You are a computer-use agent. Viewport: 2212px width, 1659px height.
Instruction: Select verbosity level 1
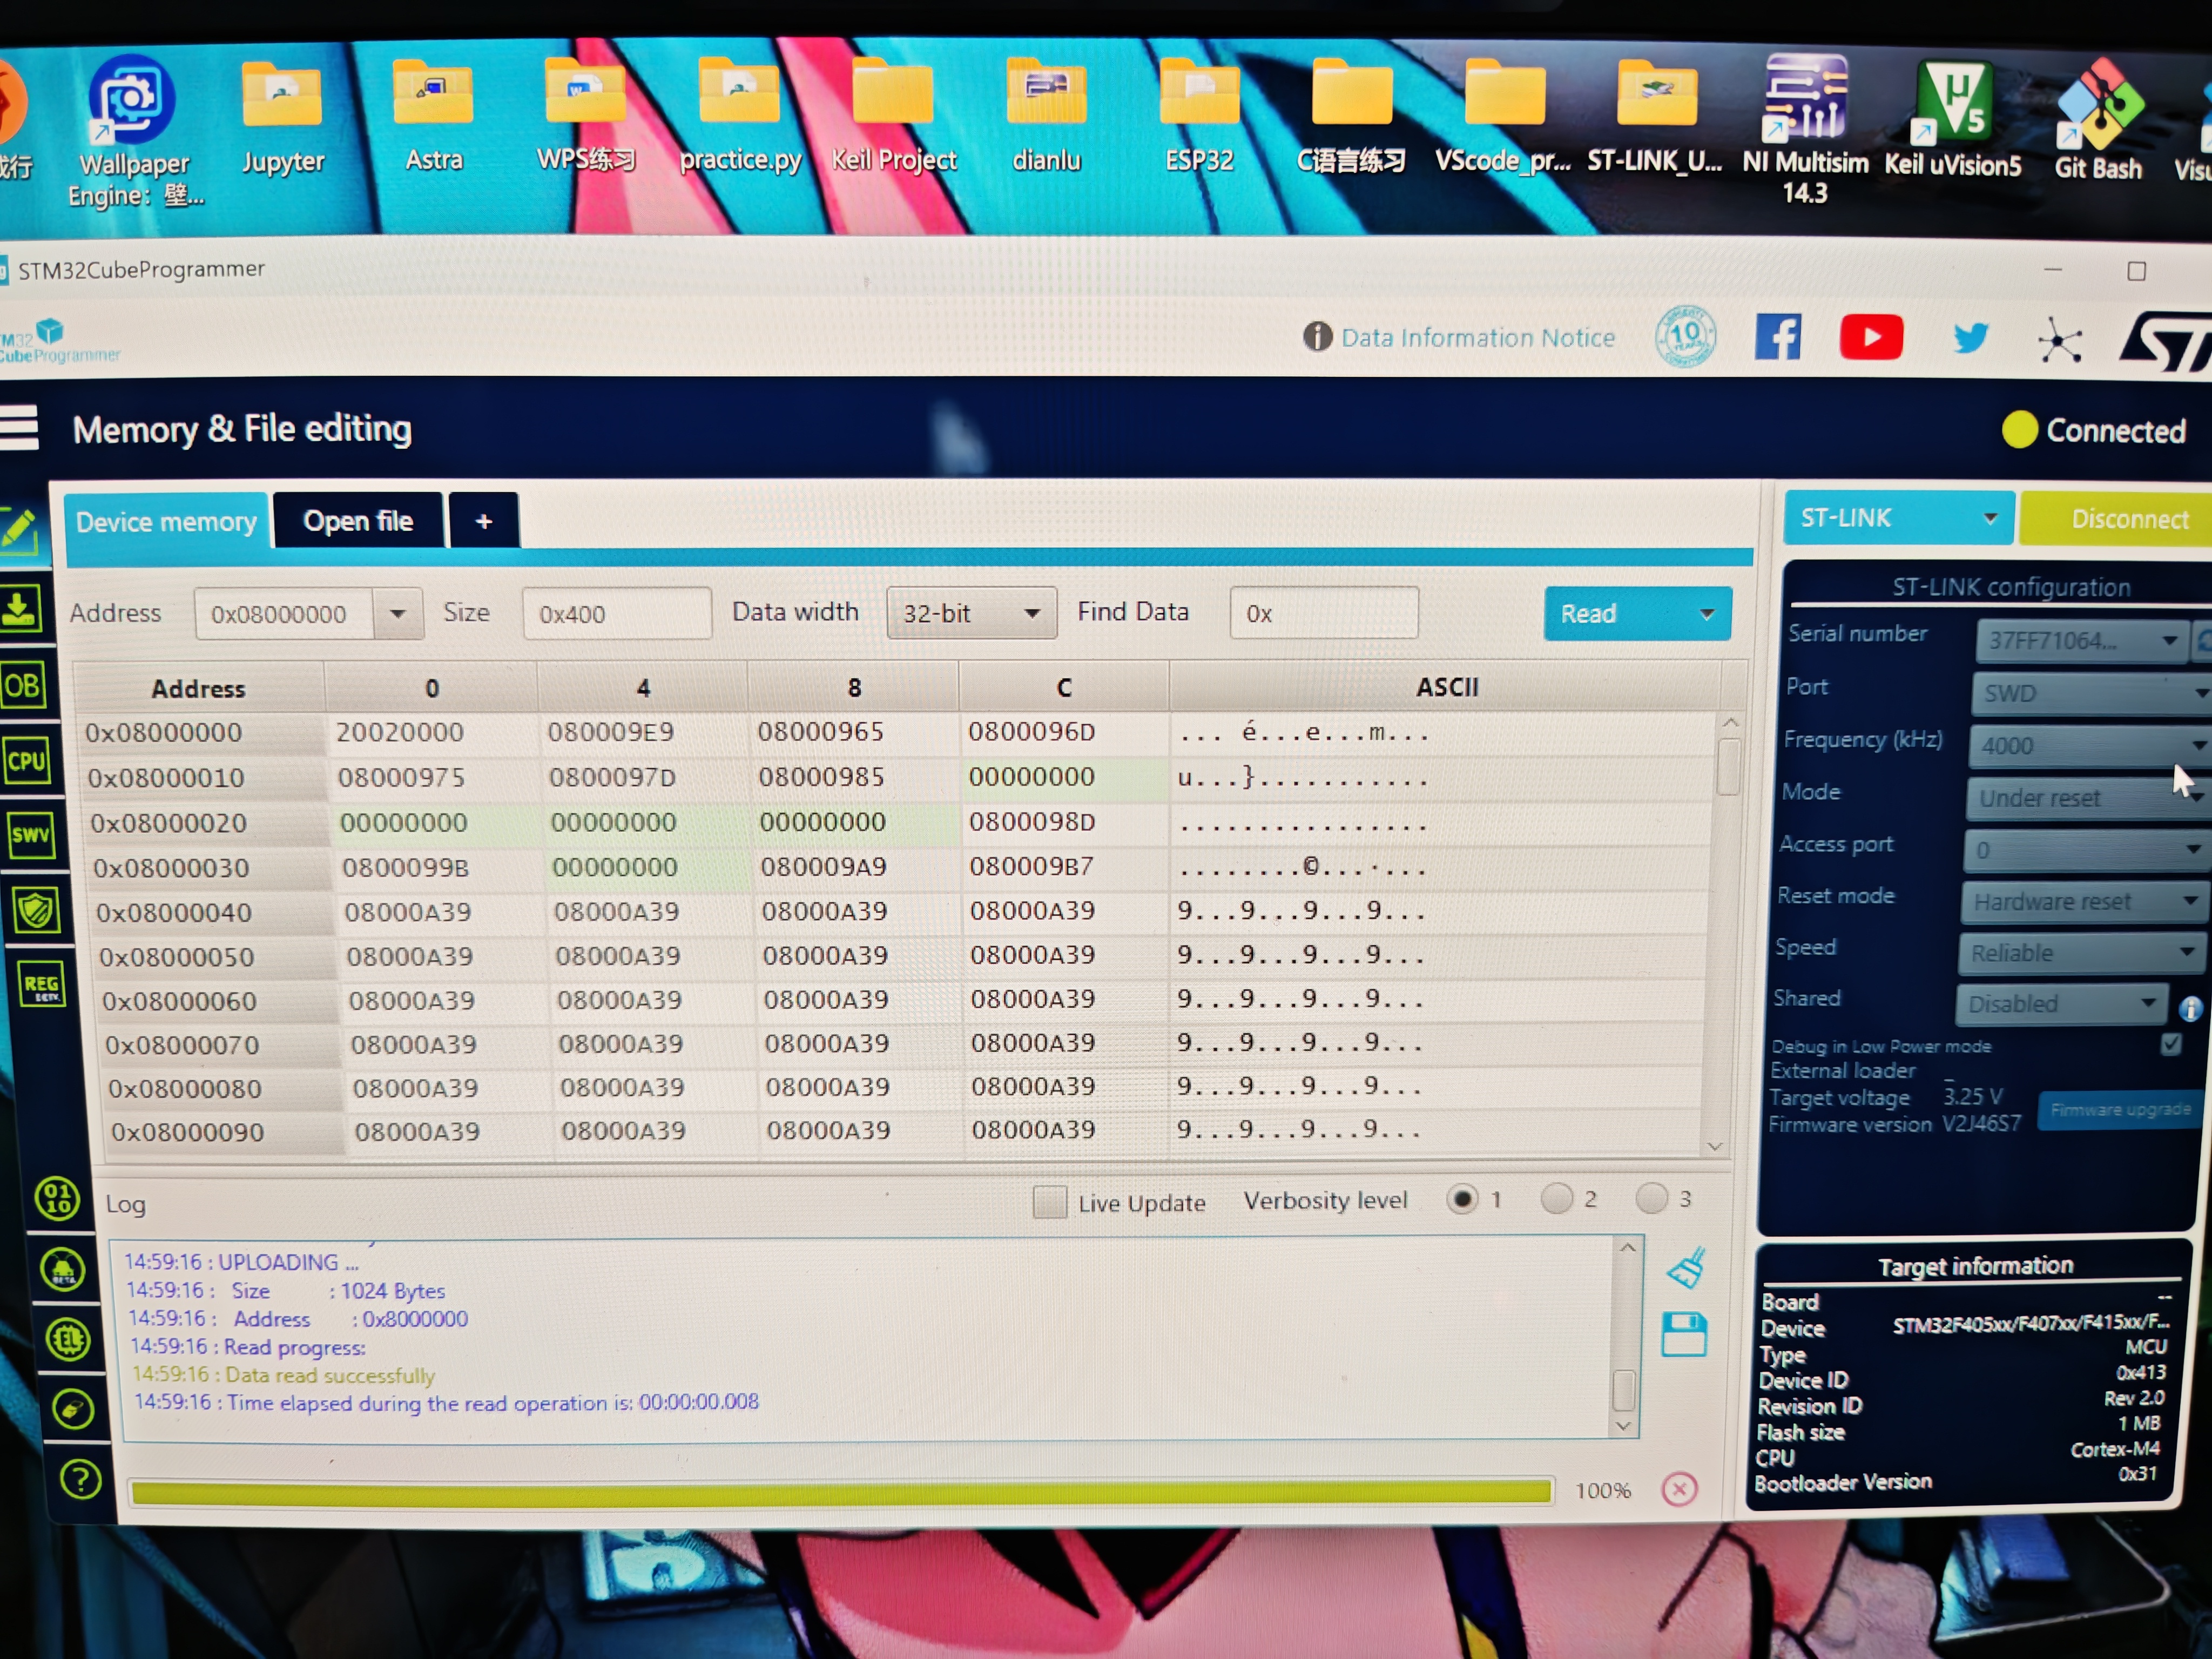(x=1462, y=1198)
